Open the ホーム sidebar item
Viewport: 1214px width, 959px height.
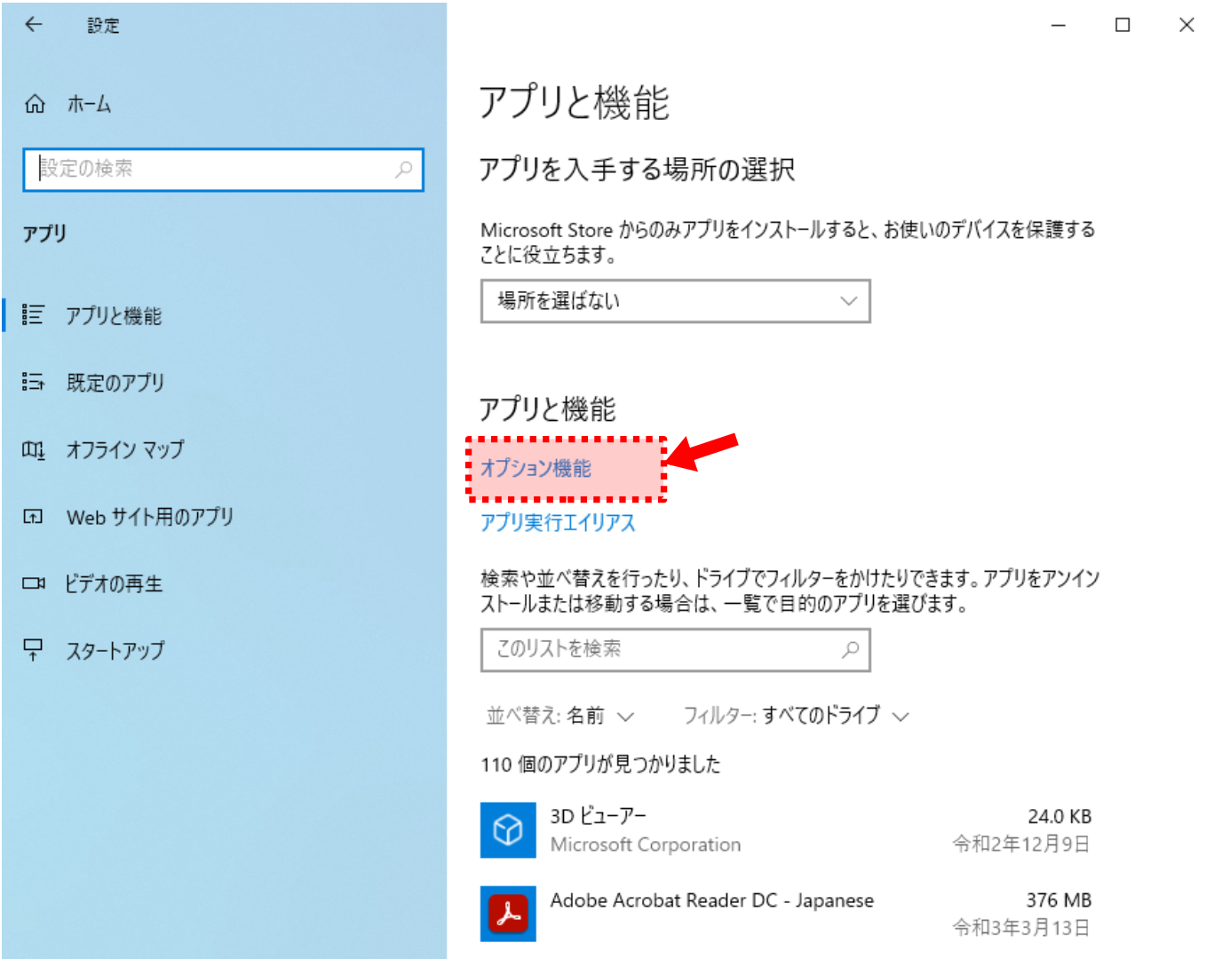[89, 105]
